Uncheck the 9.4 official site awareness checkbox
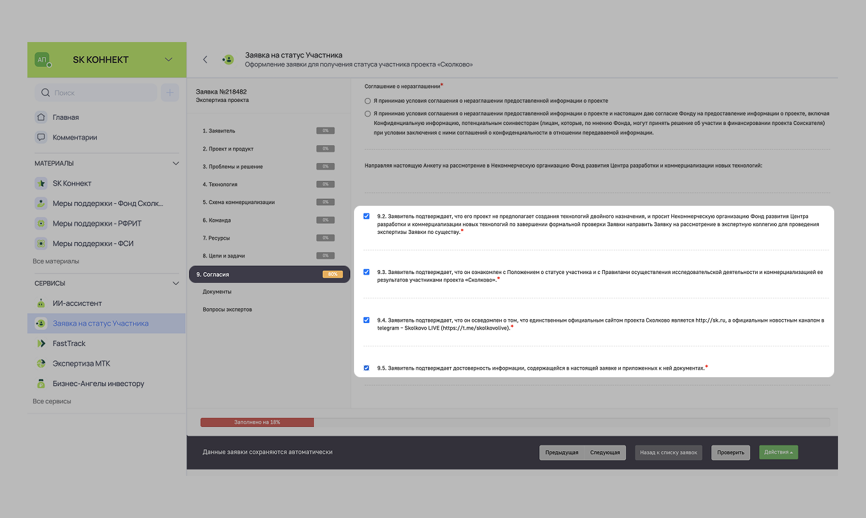This screenshot has width=866, height=518. point(366,320)
